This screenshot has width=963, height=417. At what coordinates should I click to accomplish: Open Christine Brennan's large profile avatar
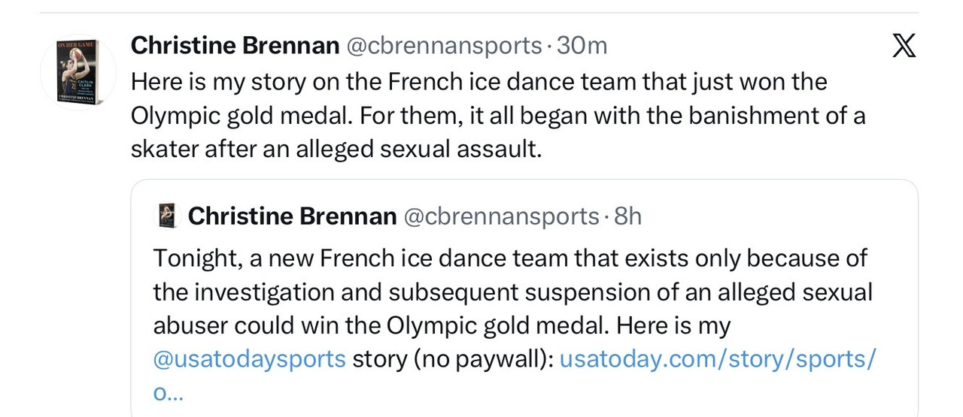coord(78,74)
